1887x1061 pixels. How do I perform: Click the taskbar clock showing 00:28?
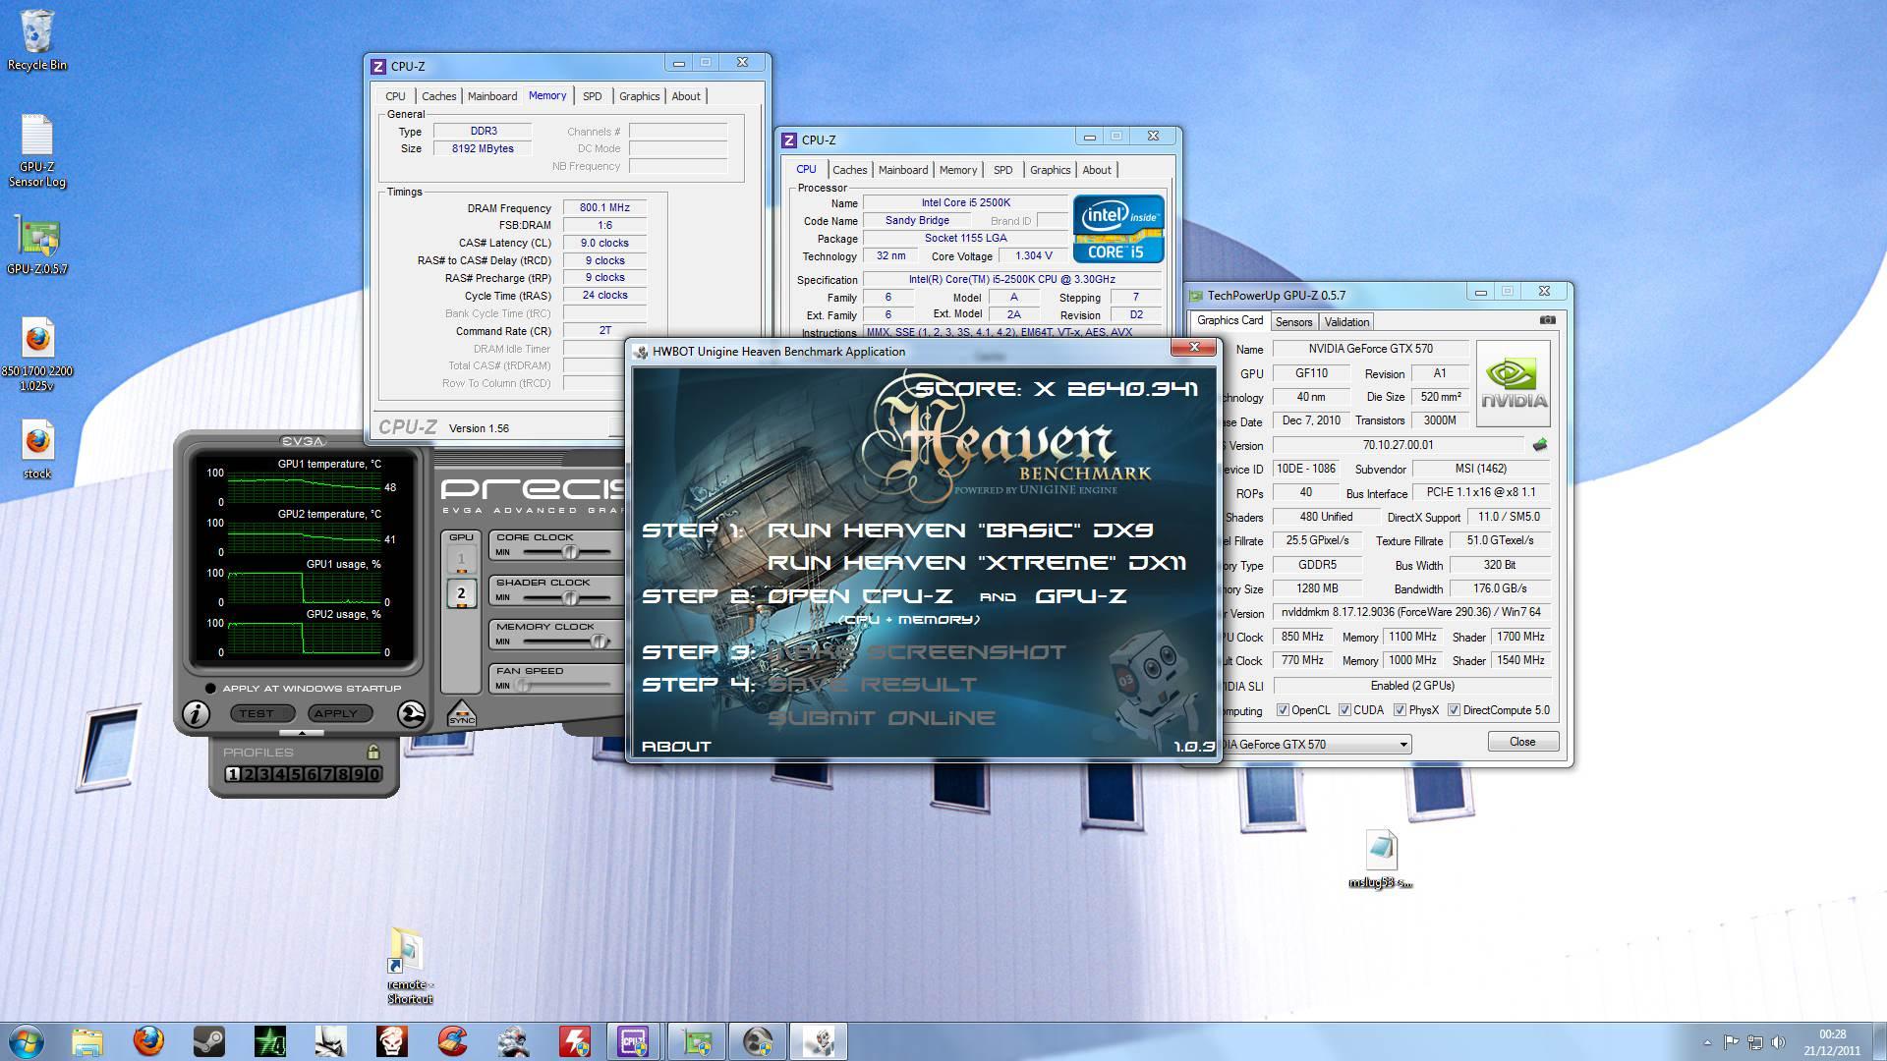click(1832, 1041)
